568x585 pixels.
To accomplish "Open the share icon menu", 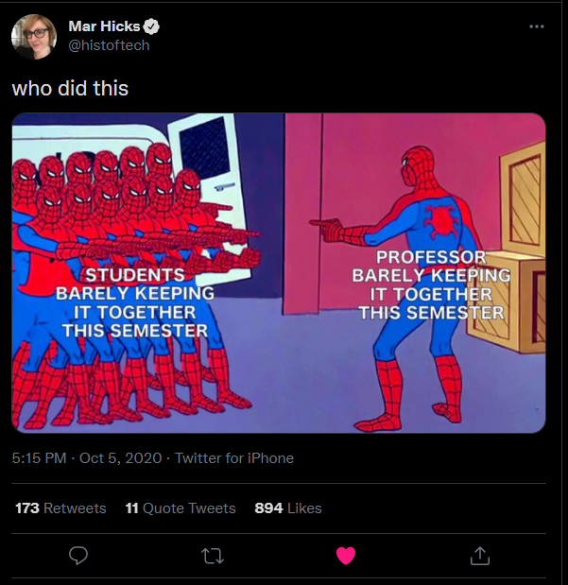I will (479, 556).
